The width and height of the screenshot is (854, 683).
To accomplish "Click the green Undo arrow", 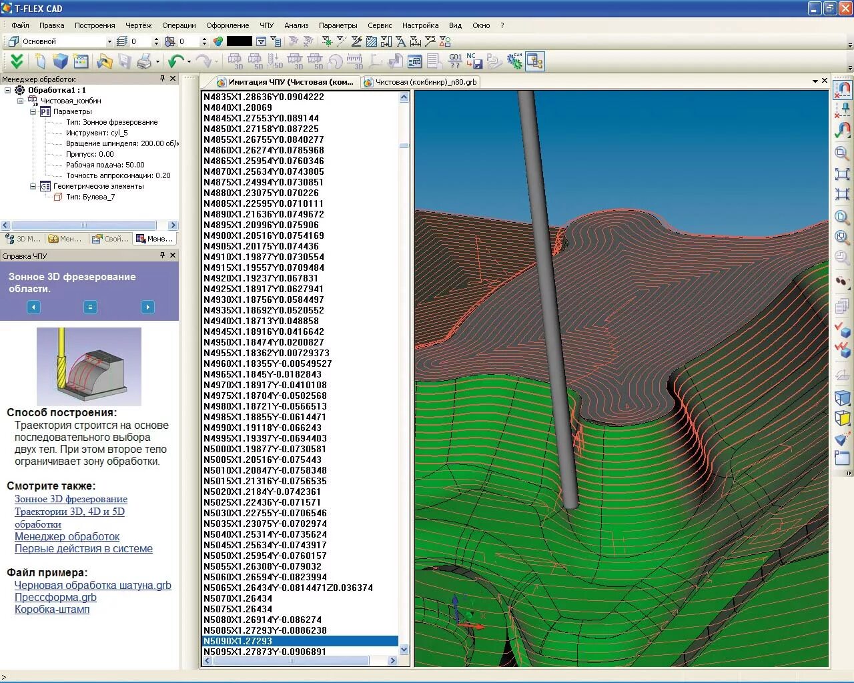I will pos(176,61).
